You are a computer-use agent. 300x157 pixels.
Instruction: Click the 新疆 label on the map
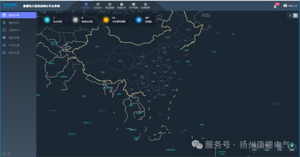[97, 46]
